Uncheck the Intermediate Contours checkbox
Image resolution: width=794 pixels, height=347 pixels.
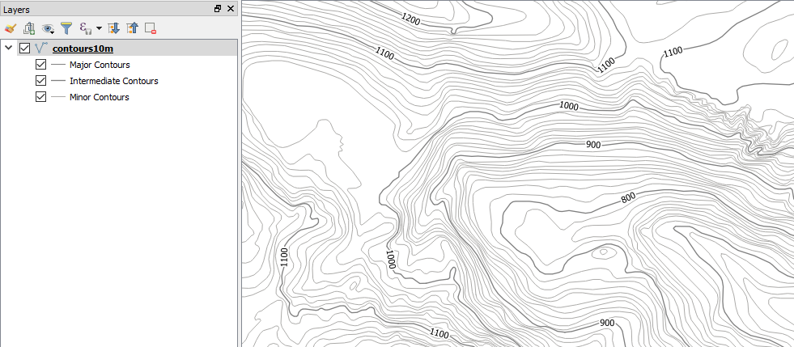(41, 81)
